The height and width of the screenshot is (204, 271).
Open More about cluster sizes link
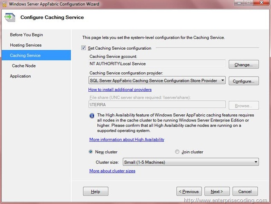pos(112,171)
